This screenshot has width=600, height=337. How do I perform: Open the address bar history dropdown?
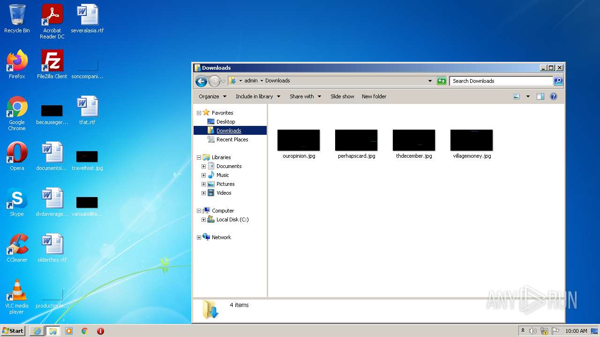(x=430, y=81)
